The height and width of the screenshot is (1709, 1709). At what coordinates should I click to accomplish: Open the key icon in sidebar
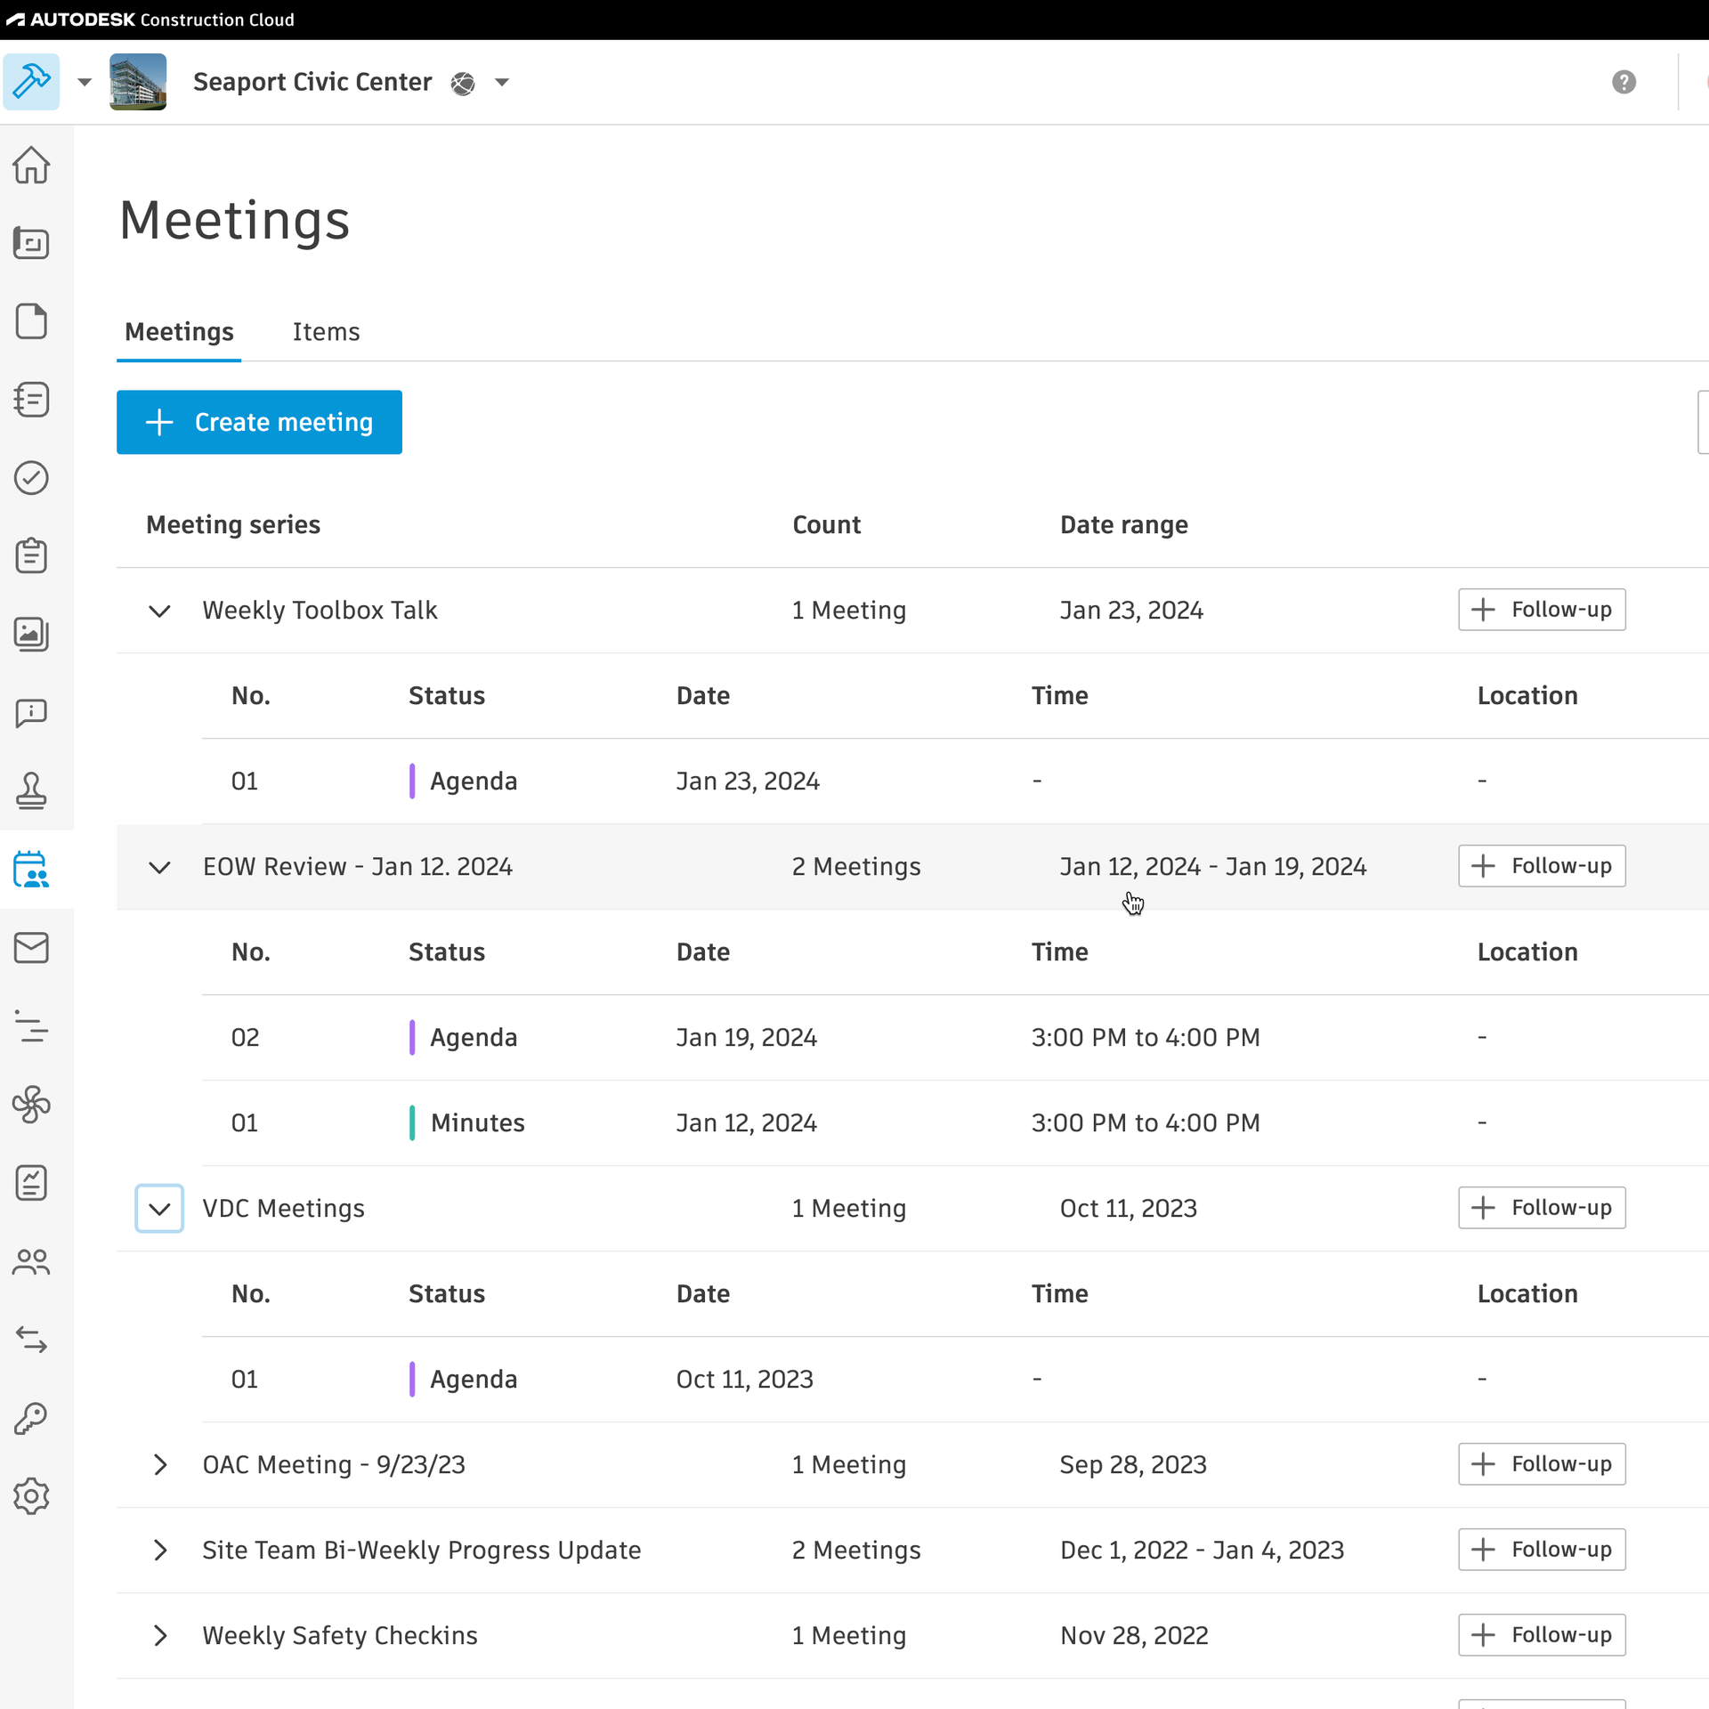click(x=31, y=1418)
